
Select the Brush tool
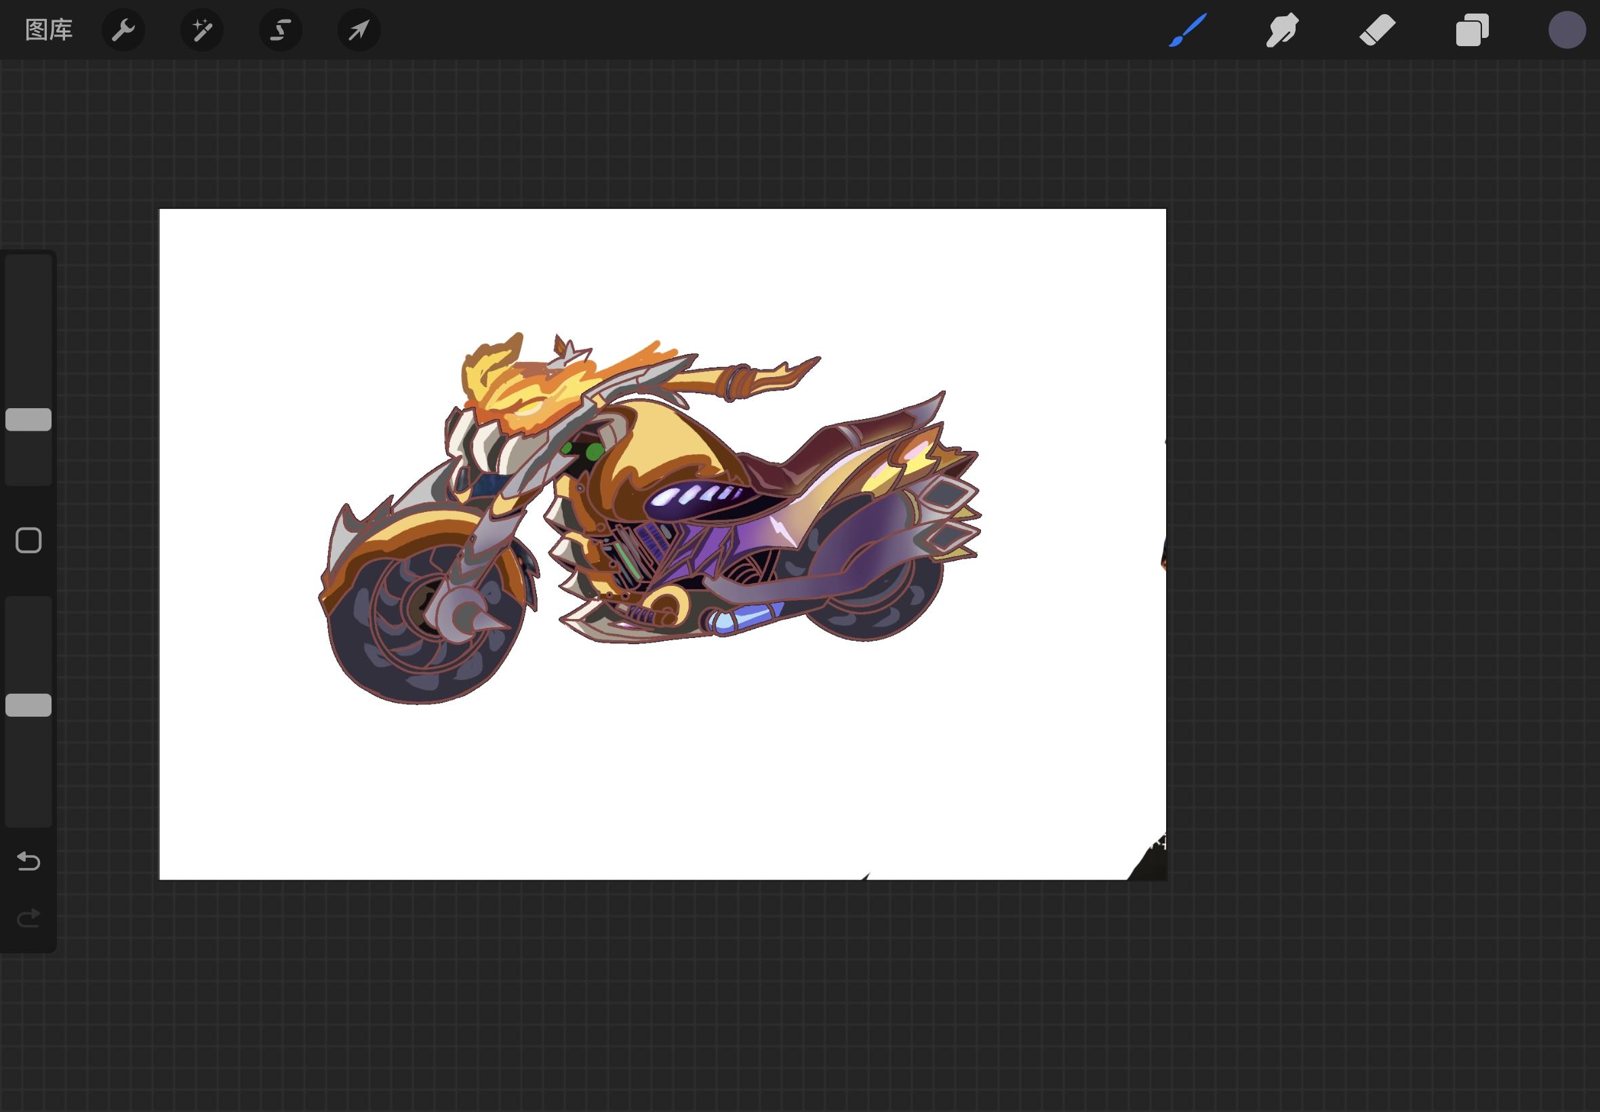(x=1188, y=30)
